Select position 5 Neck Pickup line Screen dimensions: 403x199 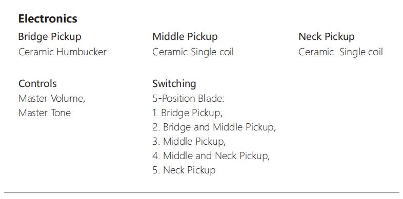point(184,170)
